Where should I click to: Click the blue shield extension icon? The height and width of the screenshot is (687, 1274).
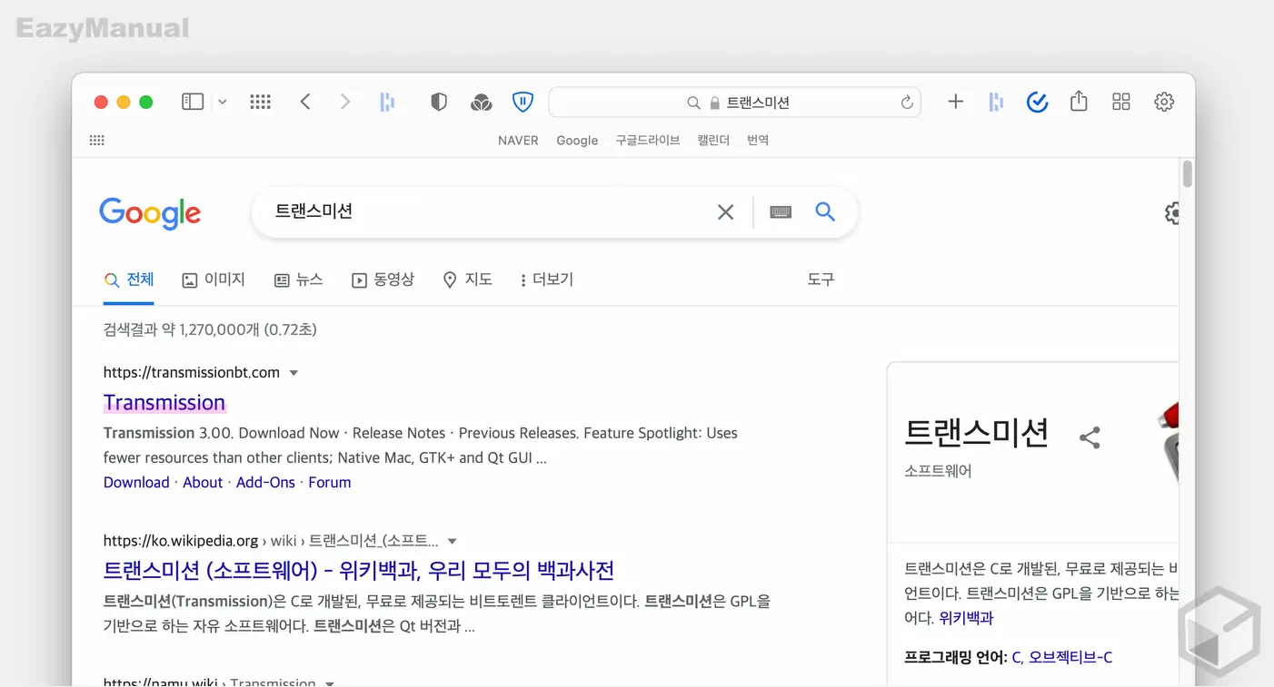click(523, 102)
